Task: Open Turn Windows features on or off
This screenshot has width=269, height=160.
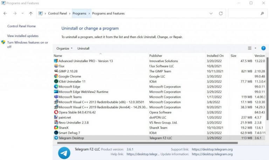Action: click(x=27, y=44)
